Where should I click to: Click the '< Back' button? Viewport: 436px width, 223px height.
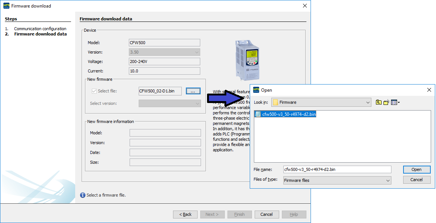(185, 214)
